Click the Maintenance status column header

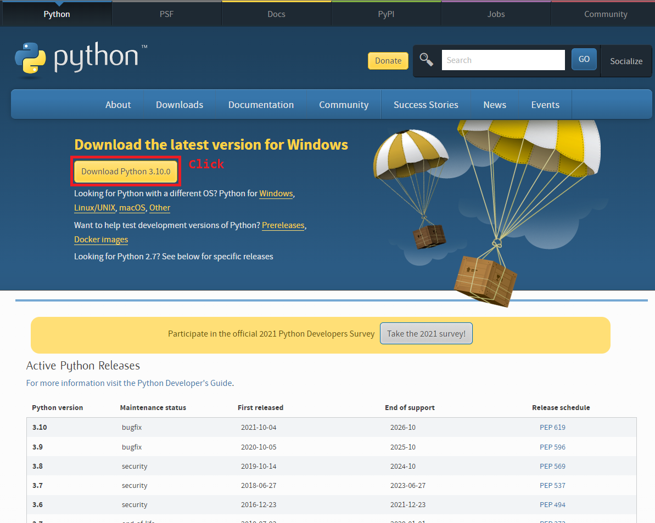(x=153, y=407)
